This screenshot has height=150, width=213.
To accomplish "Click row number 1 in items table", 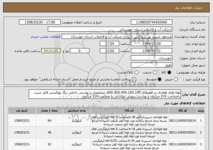I will pyautogui.click(x=201, y=121).
